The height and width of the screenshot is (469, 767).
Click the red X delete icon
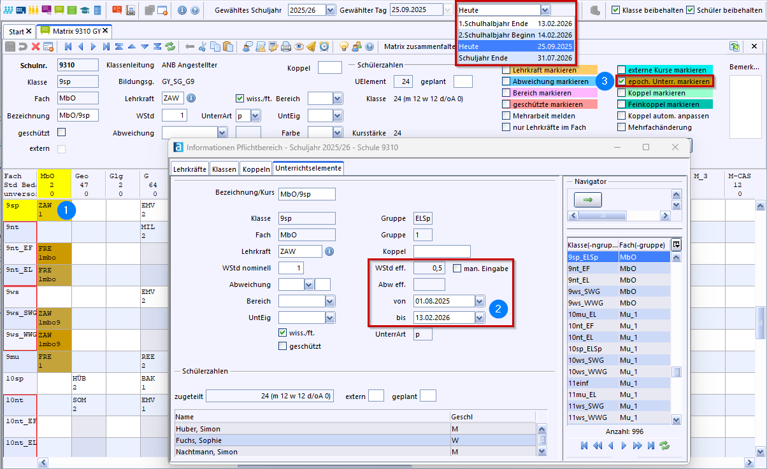pyautogui.click(x=36, y=46)
